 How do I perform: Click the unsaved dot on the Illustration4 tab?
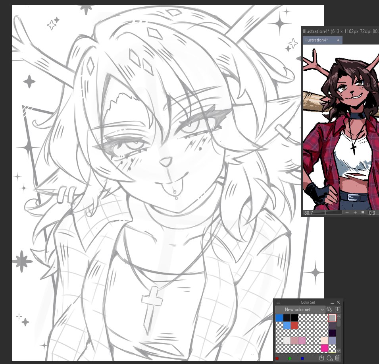tap(338, 41)
